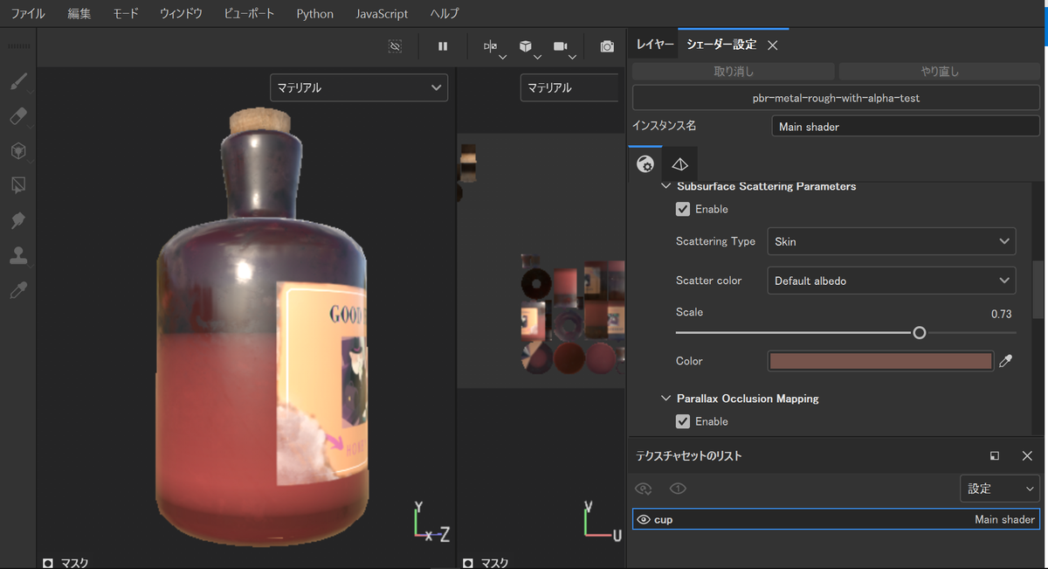Viewport: 1048px width, 569px height.
Task: Open the ウィンドウ menu
Action: tap(182, 14)
